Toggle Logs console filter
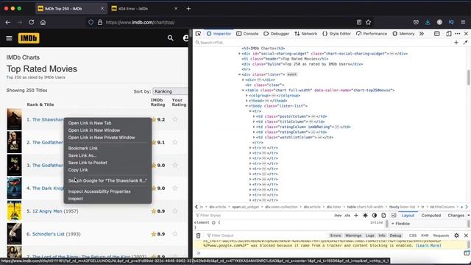Image resolution: width=471 pixels, height=265 pixels. click(370, 236)
